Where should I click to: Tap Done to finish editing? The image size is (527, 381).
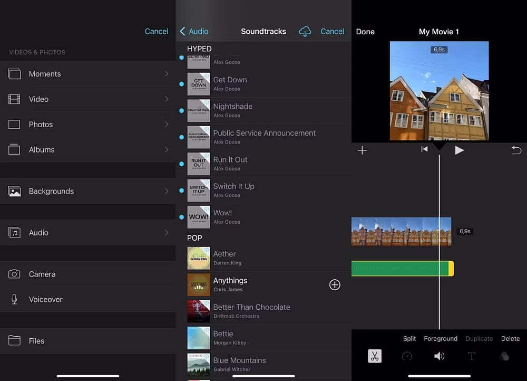coord(365,32)
